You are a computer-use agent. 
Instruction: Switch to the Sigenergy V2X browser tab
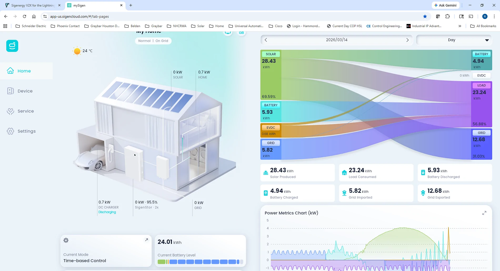(33, 5)
